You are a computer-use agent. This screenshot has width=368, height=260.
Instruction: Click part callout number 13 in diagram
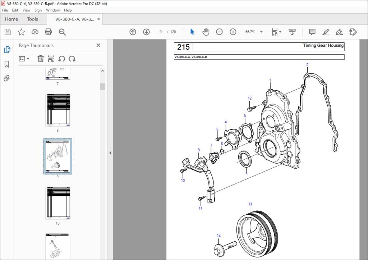click(250, 204)
